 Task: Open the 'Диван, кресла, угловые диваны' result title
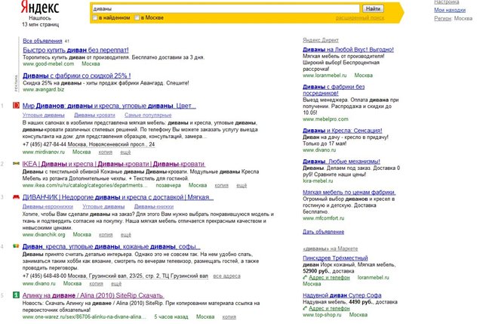click(x=111, y=247)
